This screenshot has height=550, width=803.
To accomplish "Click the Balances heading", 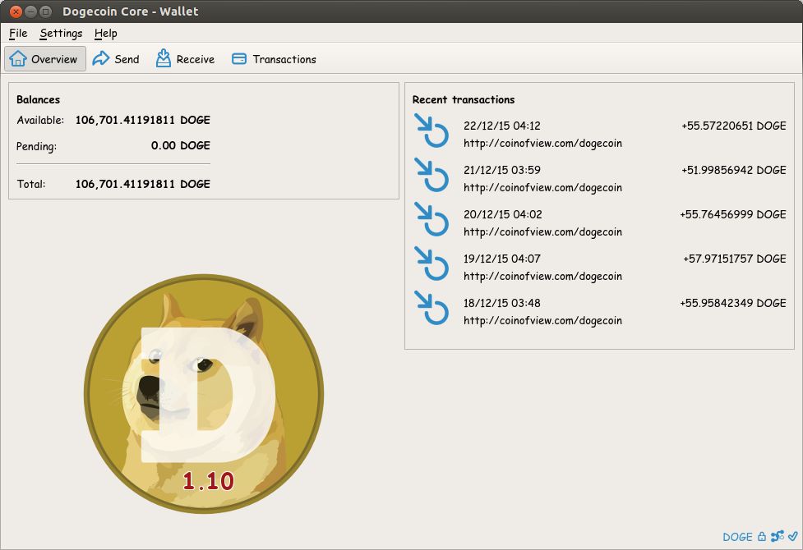I will tap(39, 100).
